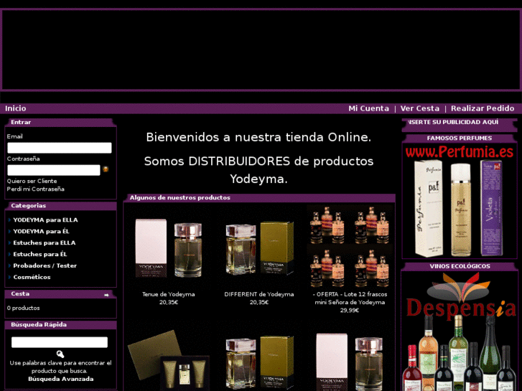Open the 12 mini frascos offer image
The width and height of the screenshot is (522, 391).
(350, 247)
